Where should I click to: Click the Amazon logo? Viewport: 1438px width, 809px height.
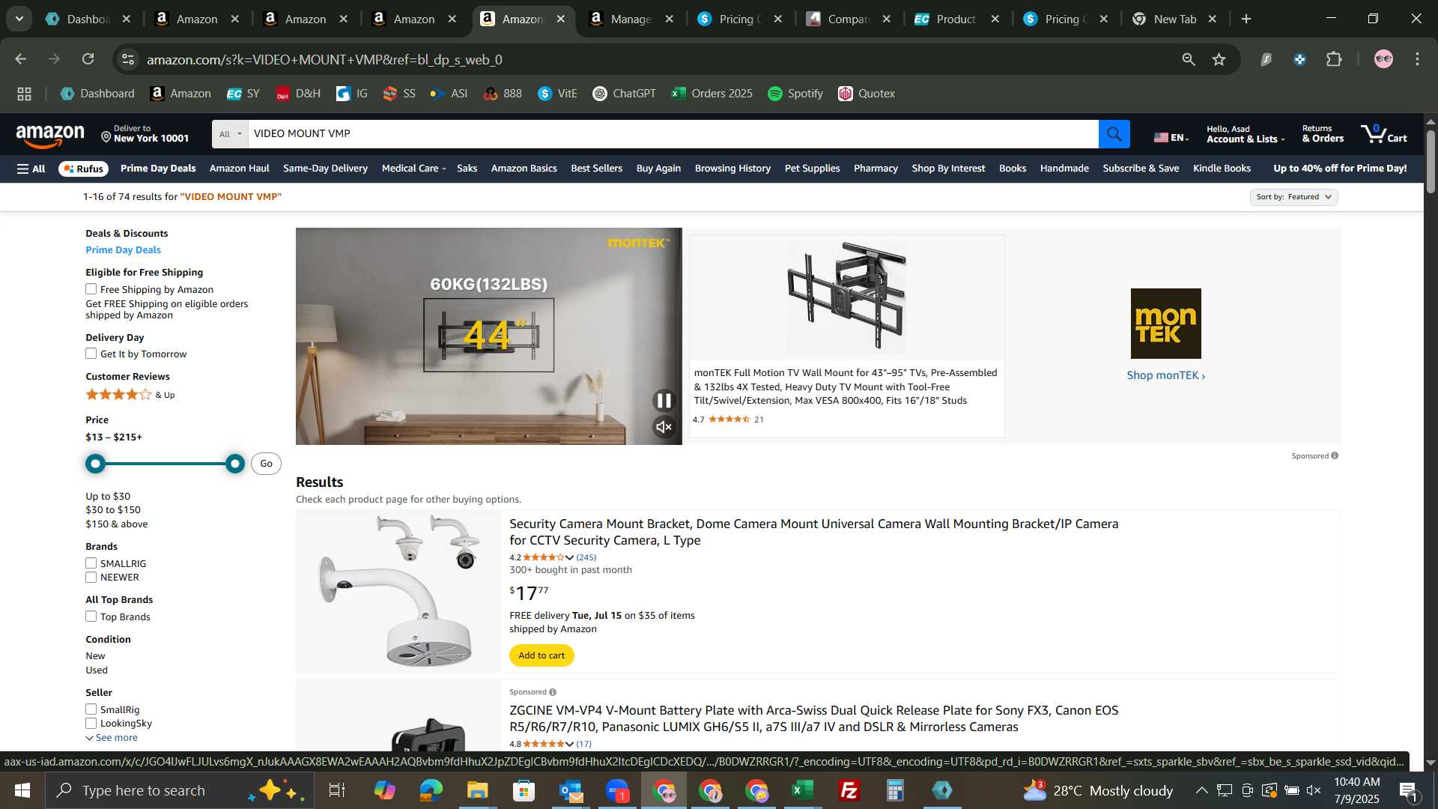[x=50, y=136]
